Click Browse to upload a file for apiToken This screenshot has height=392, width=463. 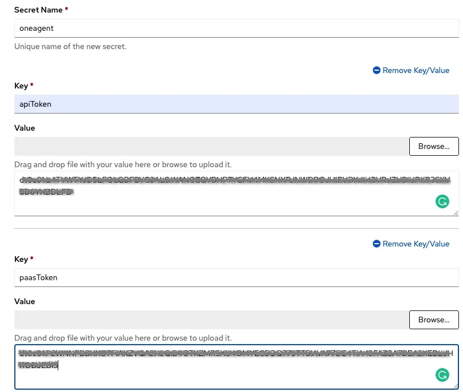point(433,146)
